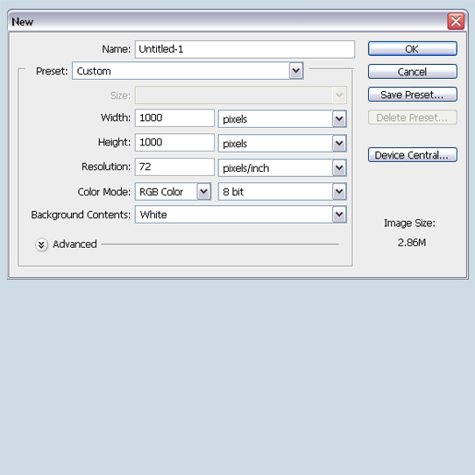The width and height of the screenshot is (475, 475).
Task: Open the Height units dropdown
Action: (282, 143)
